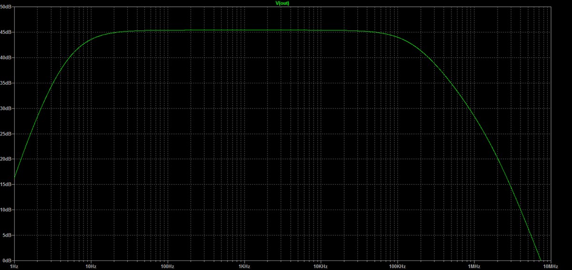Click the 0dB vertical axis label
Viewport: 572px width, 270px height.
(7, 260)
